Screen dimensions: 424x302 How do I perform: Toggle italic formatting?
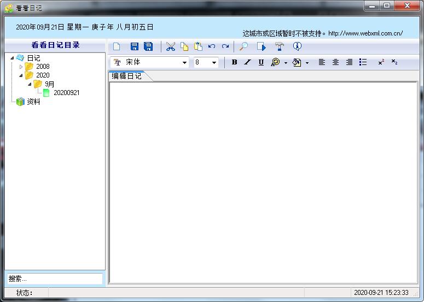click(x=247, y=62)
